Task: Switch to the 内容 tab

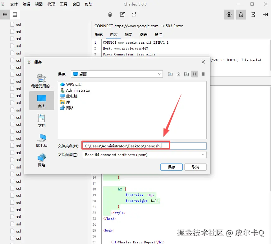Action: pos(114,35)
